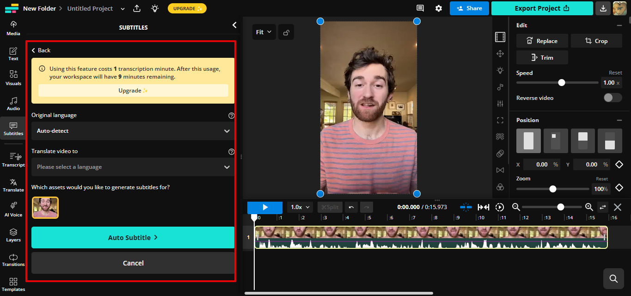The image size is (631, 296).
Task: Open the Translate video to language dropdown
Action: [x=133, y=167]
